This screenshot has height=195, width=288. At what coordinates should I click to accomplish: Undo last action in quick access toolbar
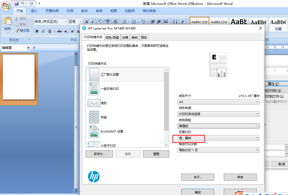(x=22, y=4)
